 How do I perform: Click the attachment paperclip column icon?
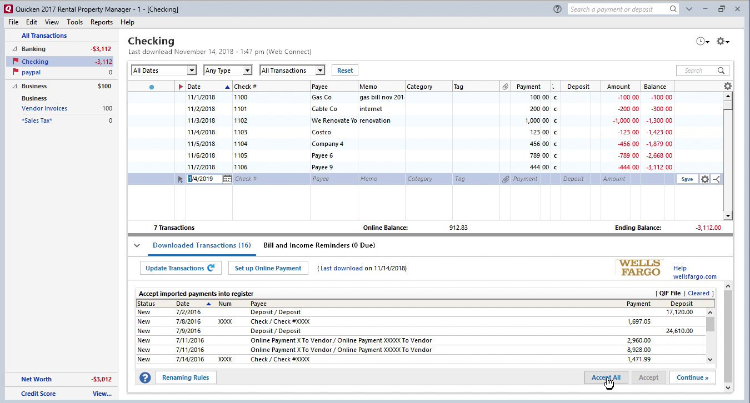tap(505, 87)
